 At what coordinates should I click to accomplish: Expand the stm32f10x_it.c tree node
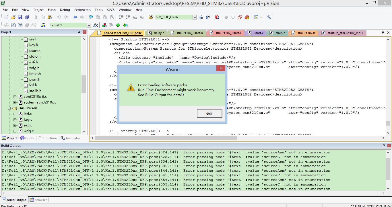pyautogui.click(x=15, y=97)
